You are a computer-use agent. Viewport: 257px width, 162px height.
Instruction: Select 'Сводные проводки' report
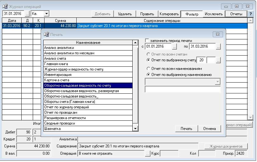(88, 123)
